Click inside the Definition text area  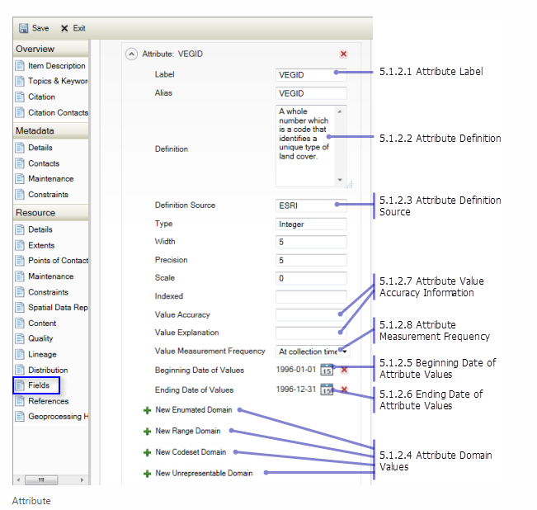point(305,146)
